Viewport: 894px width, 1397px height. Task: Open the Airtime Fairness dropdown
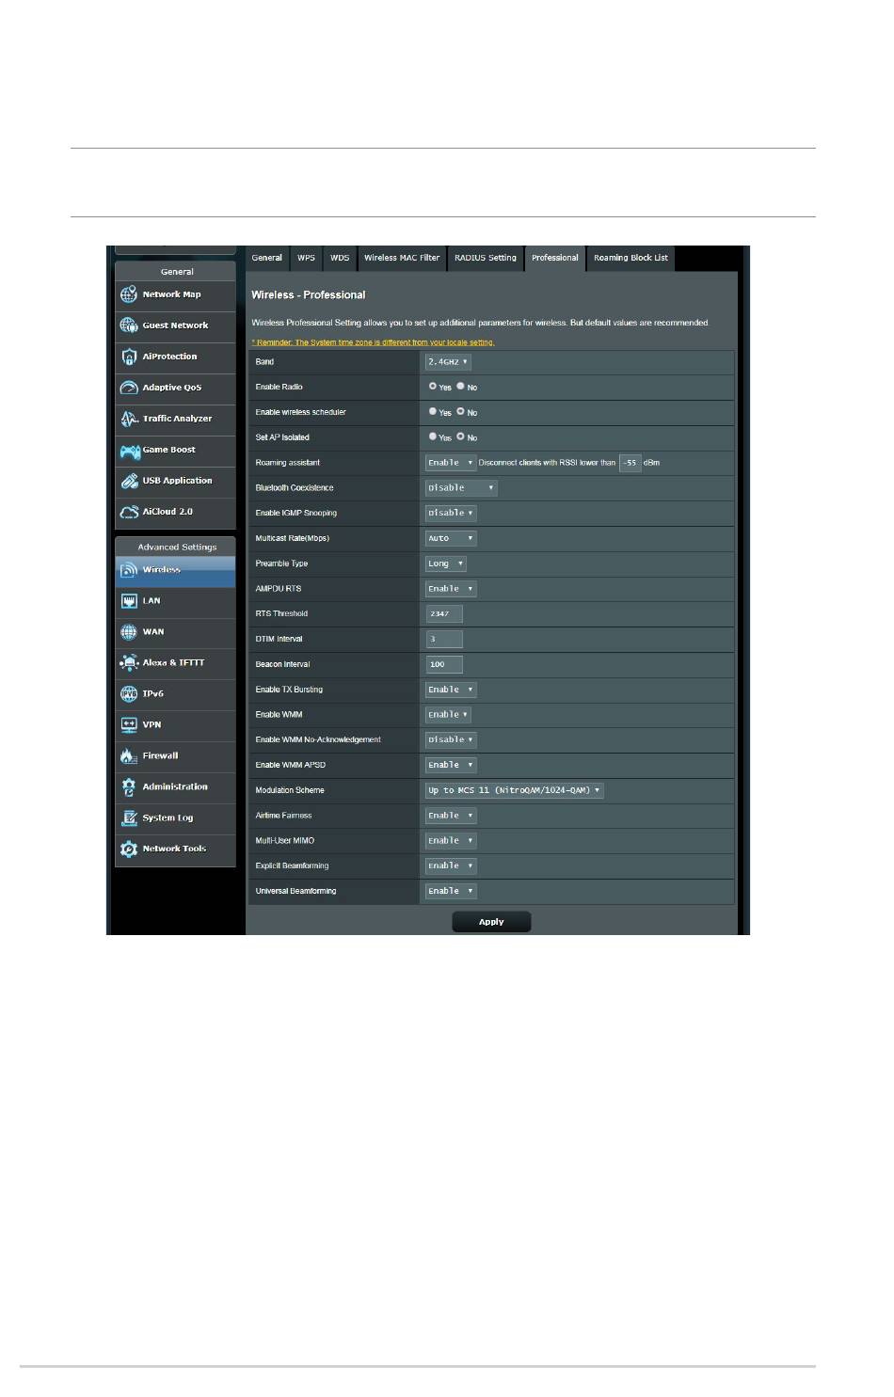click(451, 816)
